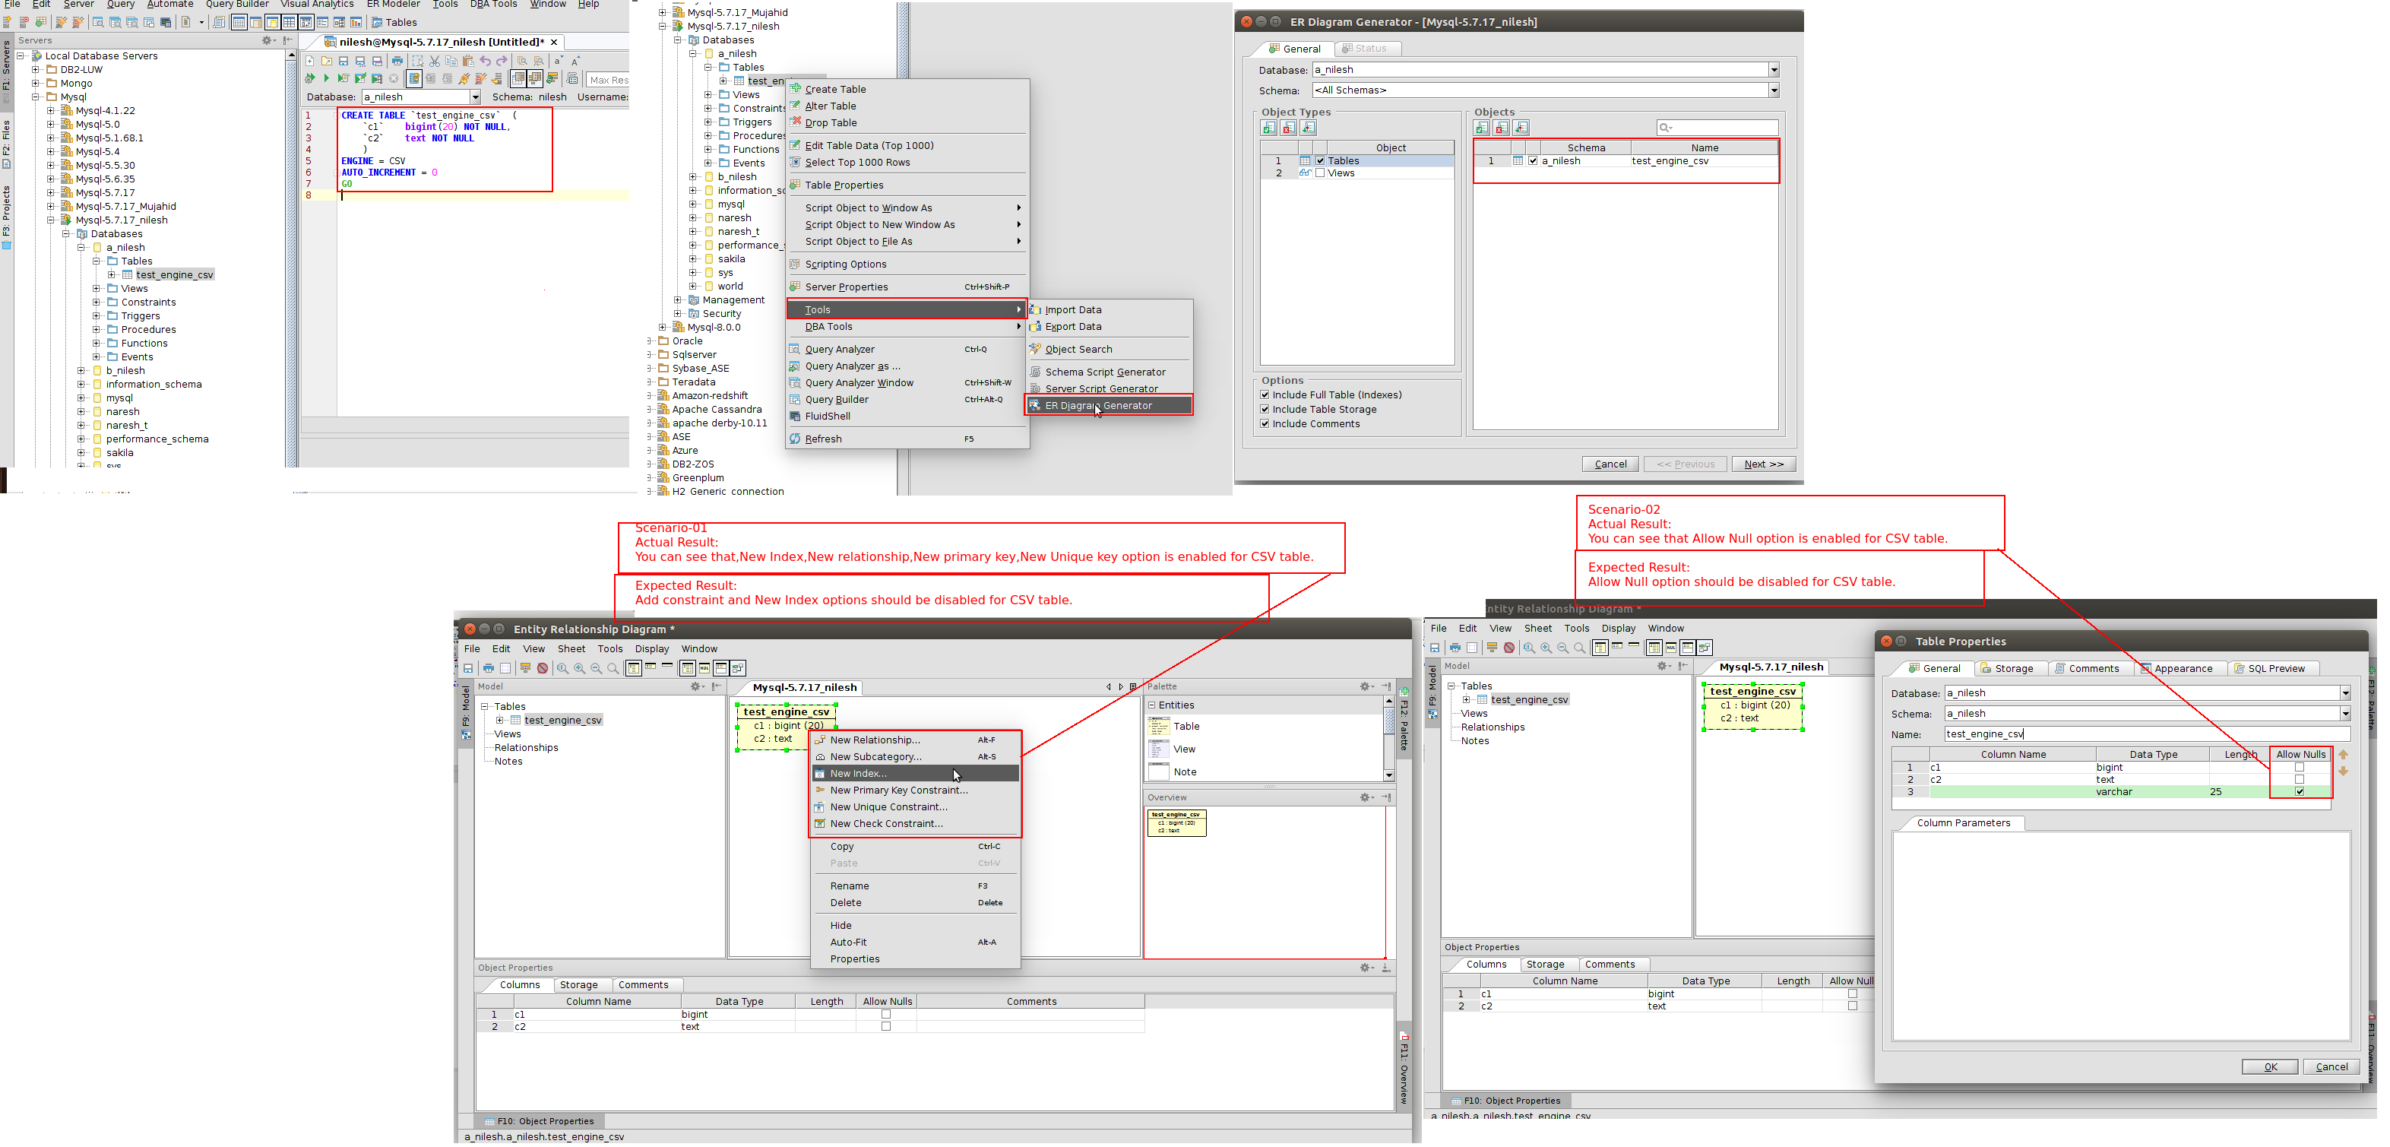Click the Redo arrow icon in query editor
The width and height of the screenshot is (2390, 1147).
click(502, 62)
